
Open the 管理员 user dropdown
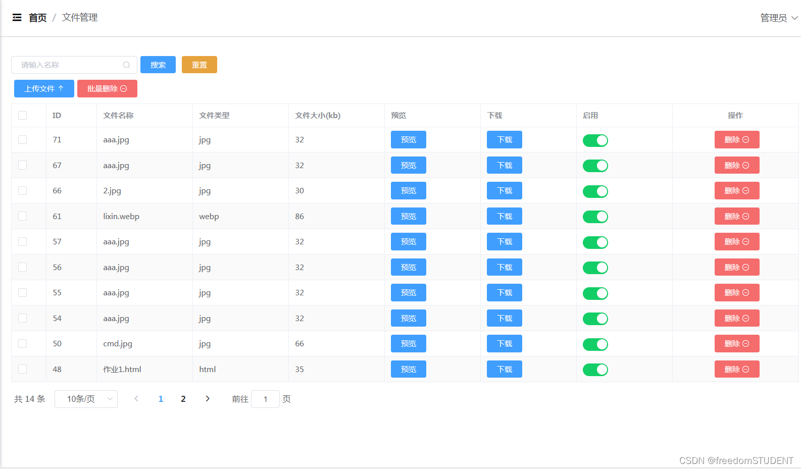point(779,18)
